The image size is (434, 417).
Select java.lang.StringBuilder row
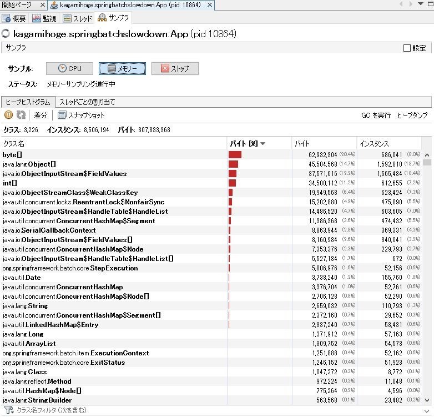(211, 400)
